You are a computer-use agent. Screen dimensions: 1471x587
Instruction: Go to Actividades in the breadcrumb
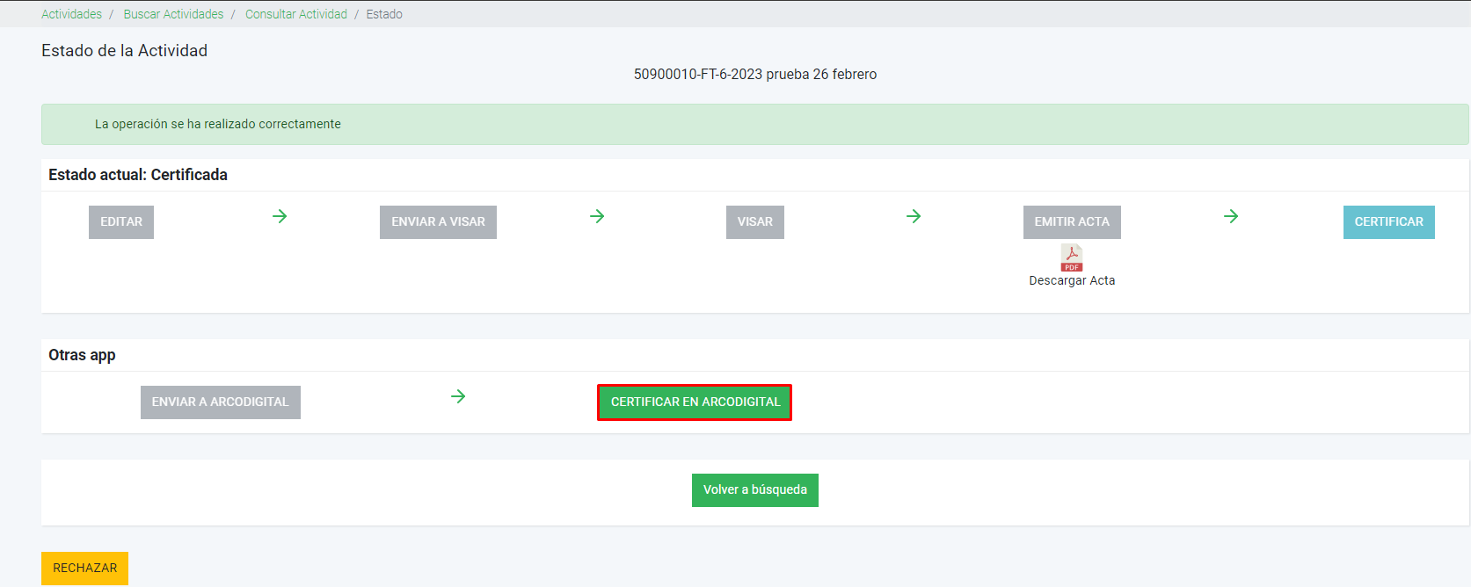pyautogui.click(x=71, y=14)
